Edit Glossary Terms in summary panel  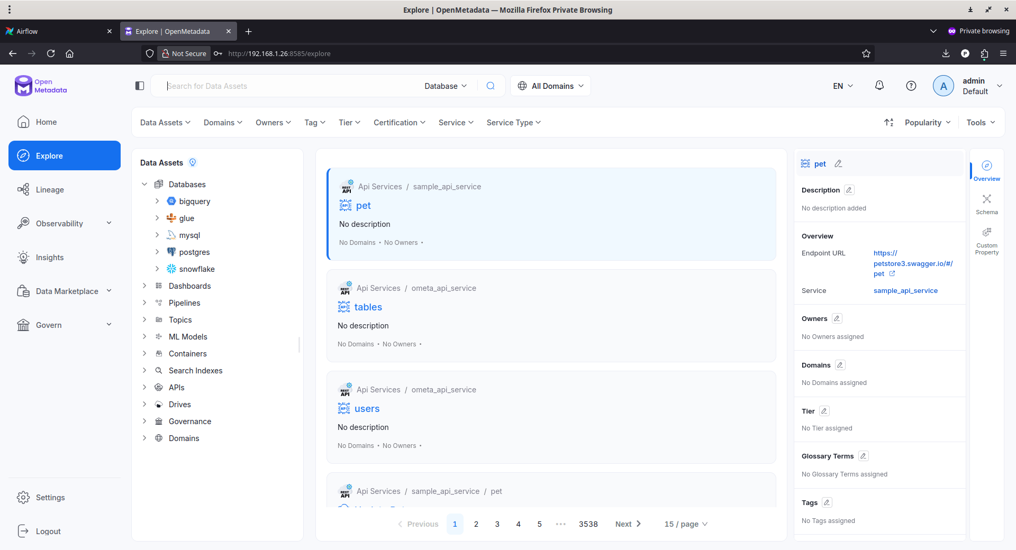pos(864,456)
